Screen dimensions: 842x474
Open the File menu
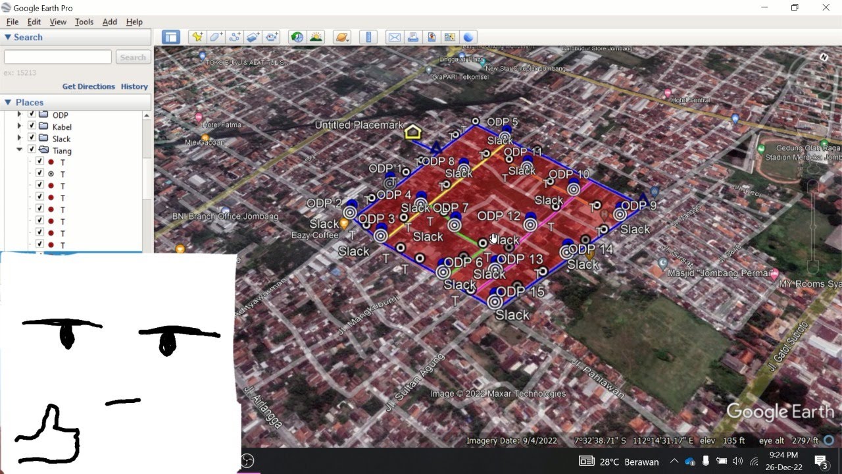[x=12, y=22]
